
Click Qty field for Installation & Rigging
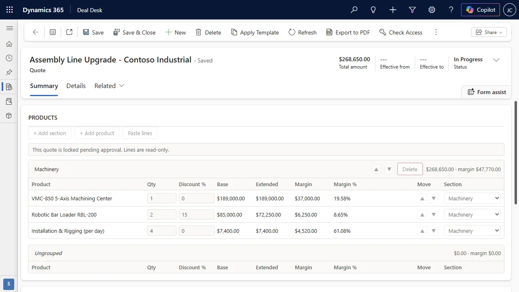pyautogui.click(x=162, y=231)
